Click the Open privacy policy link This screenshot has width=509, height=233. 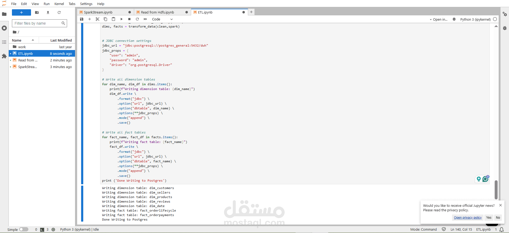coord(468,218)
